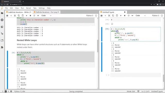Viewport: 165px width, 93px height.
Task: Open the Settings menu
Action: (x=42, y=8)
